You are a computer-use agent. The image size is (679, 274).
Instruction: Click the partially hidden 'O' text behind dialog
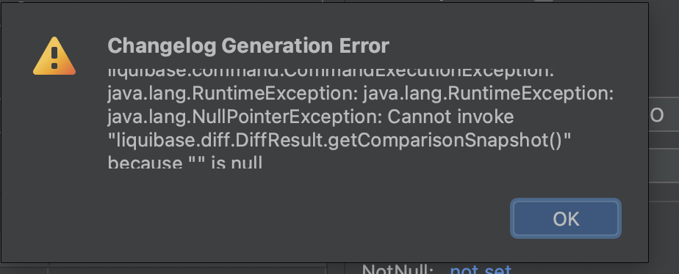[656, 115]
